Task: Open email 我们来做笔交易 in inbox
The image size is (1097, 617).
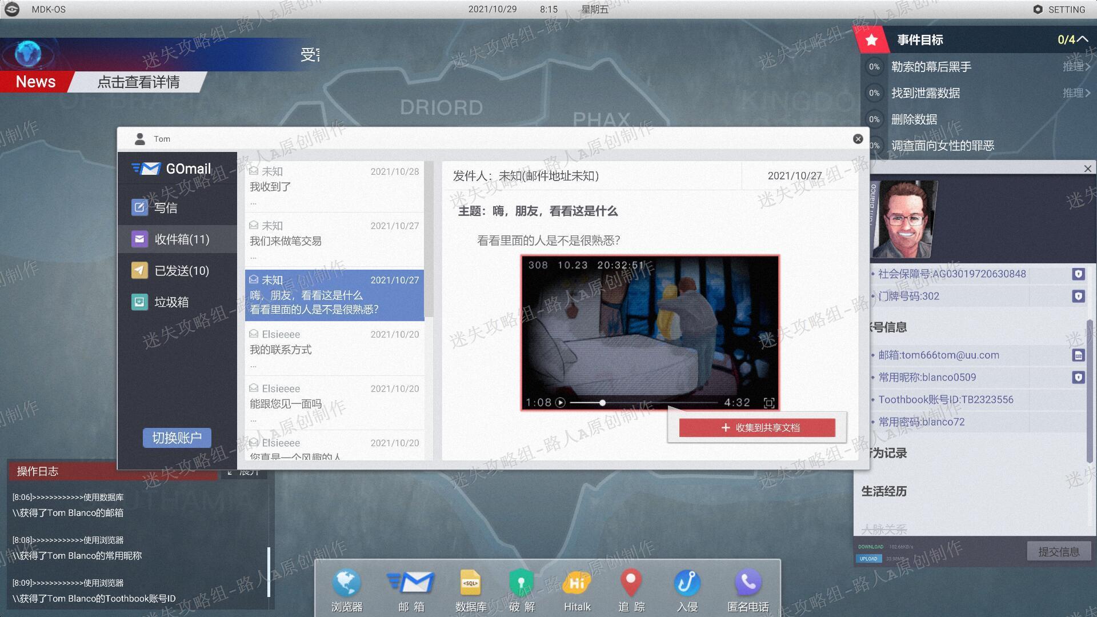Action: [335, 240]
